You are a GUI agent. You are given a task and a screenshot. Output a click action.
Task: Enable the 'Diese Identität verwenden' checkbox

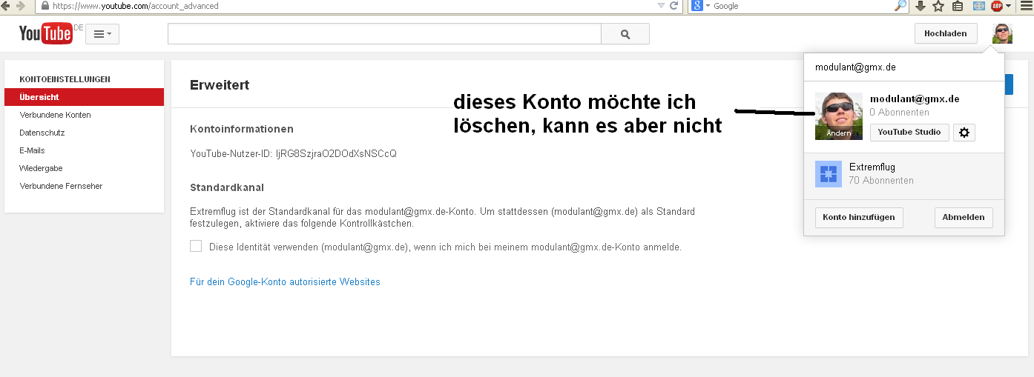[x=196, y=246]
